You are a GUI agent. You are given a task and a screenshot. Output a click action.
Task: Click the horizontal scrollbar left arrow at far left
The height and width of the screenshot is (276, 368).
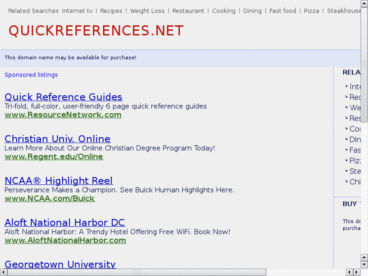[3, 272]
